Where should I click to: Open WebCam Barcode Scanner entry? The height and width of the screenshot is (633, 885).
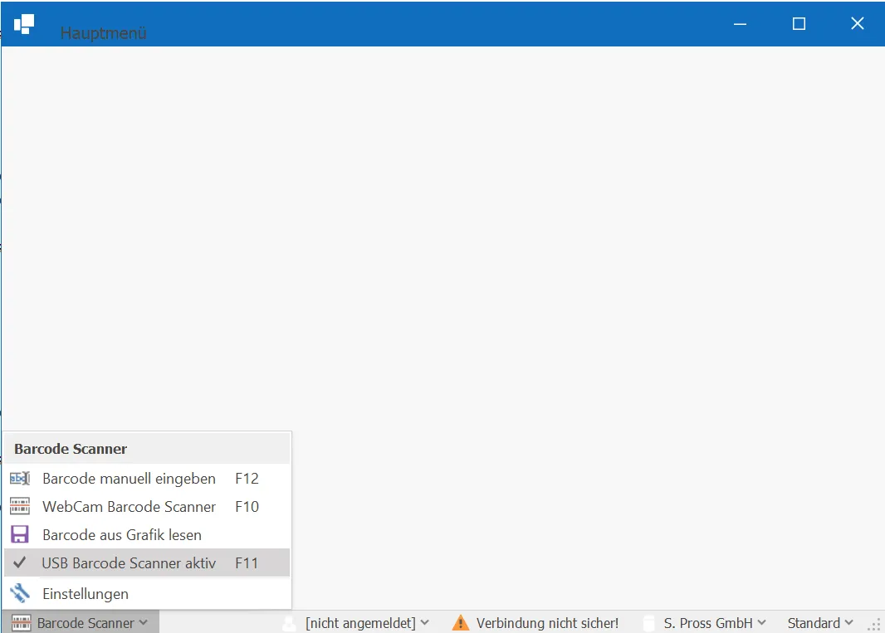147,506
